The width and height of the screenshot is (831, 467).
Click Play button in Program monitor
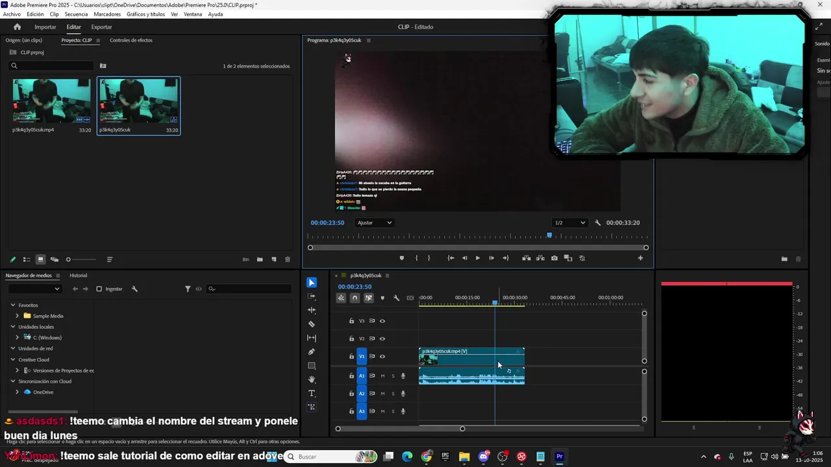[478, 258]
